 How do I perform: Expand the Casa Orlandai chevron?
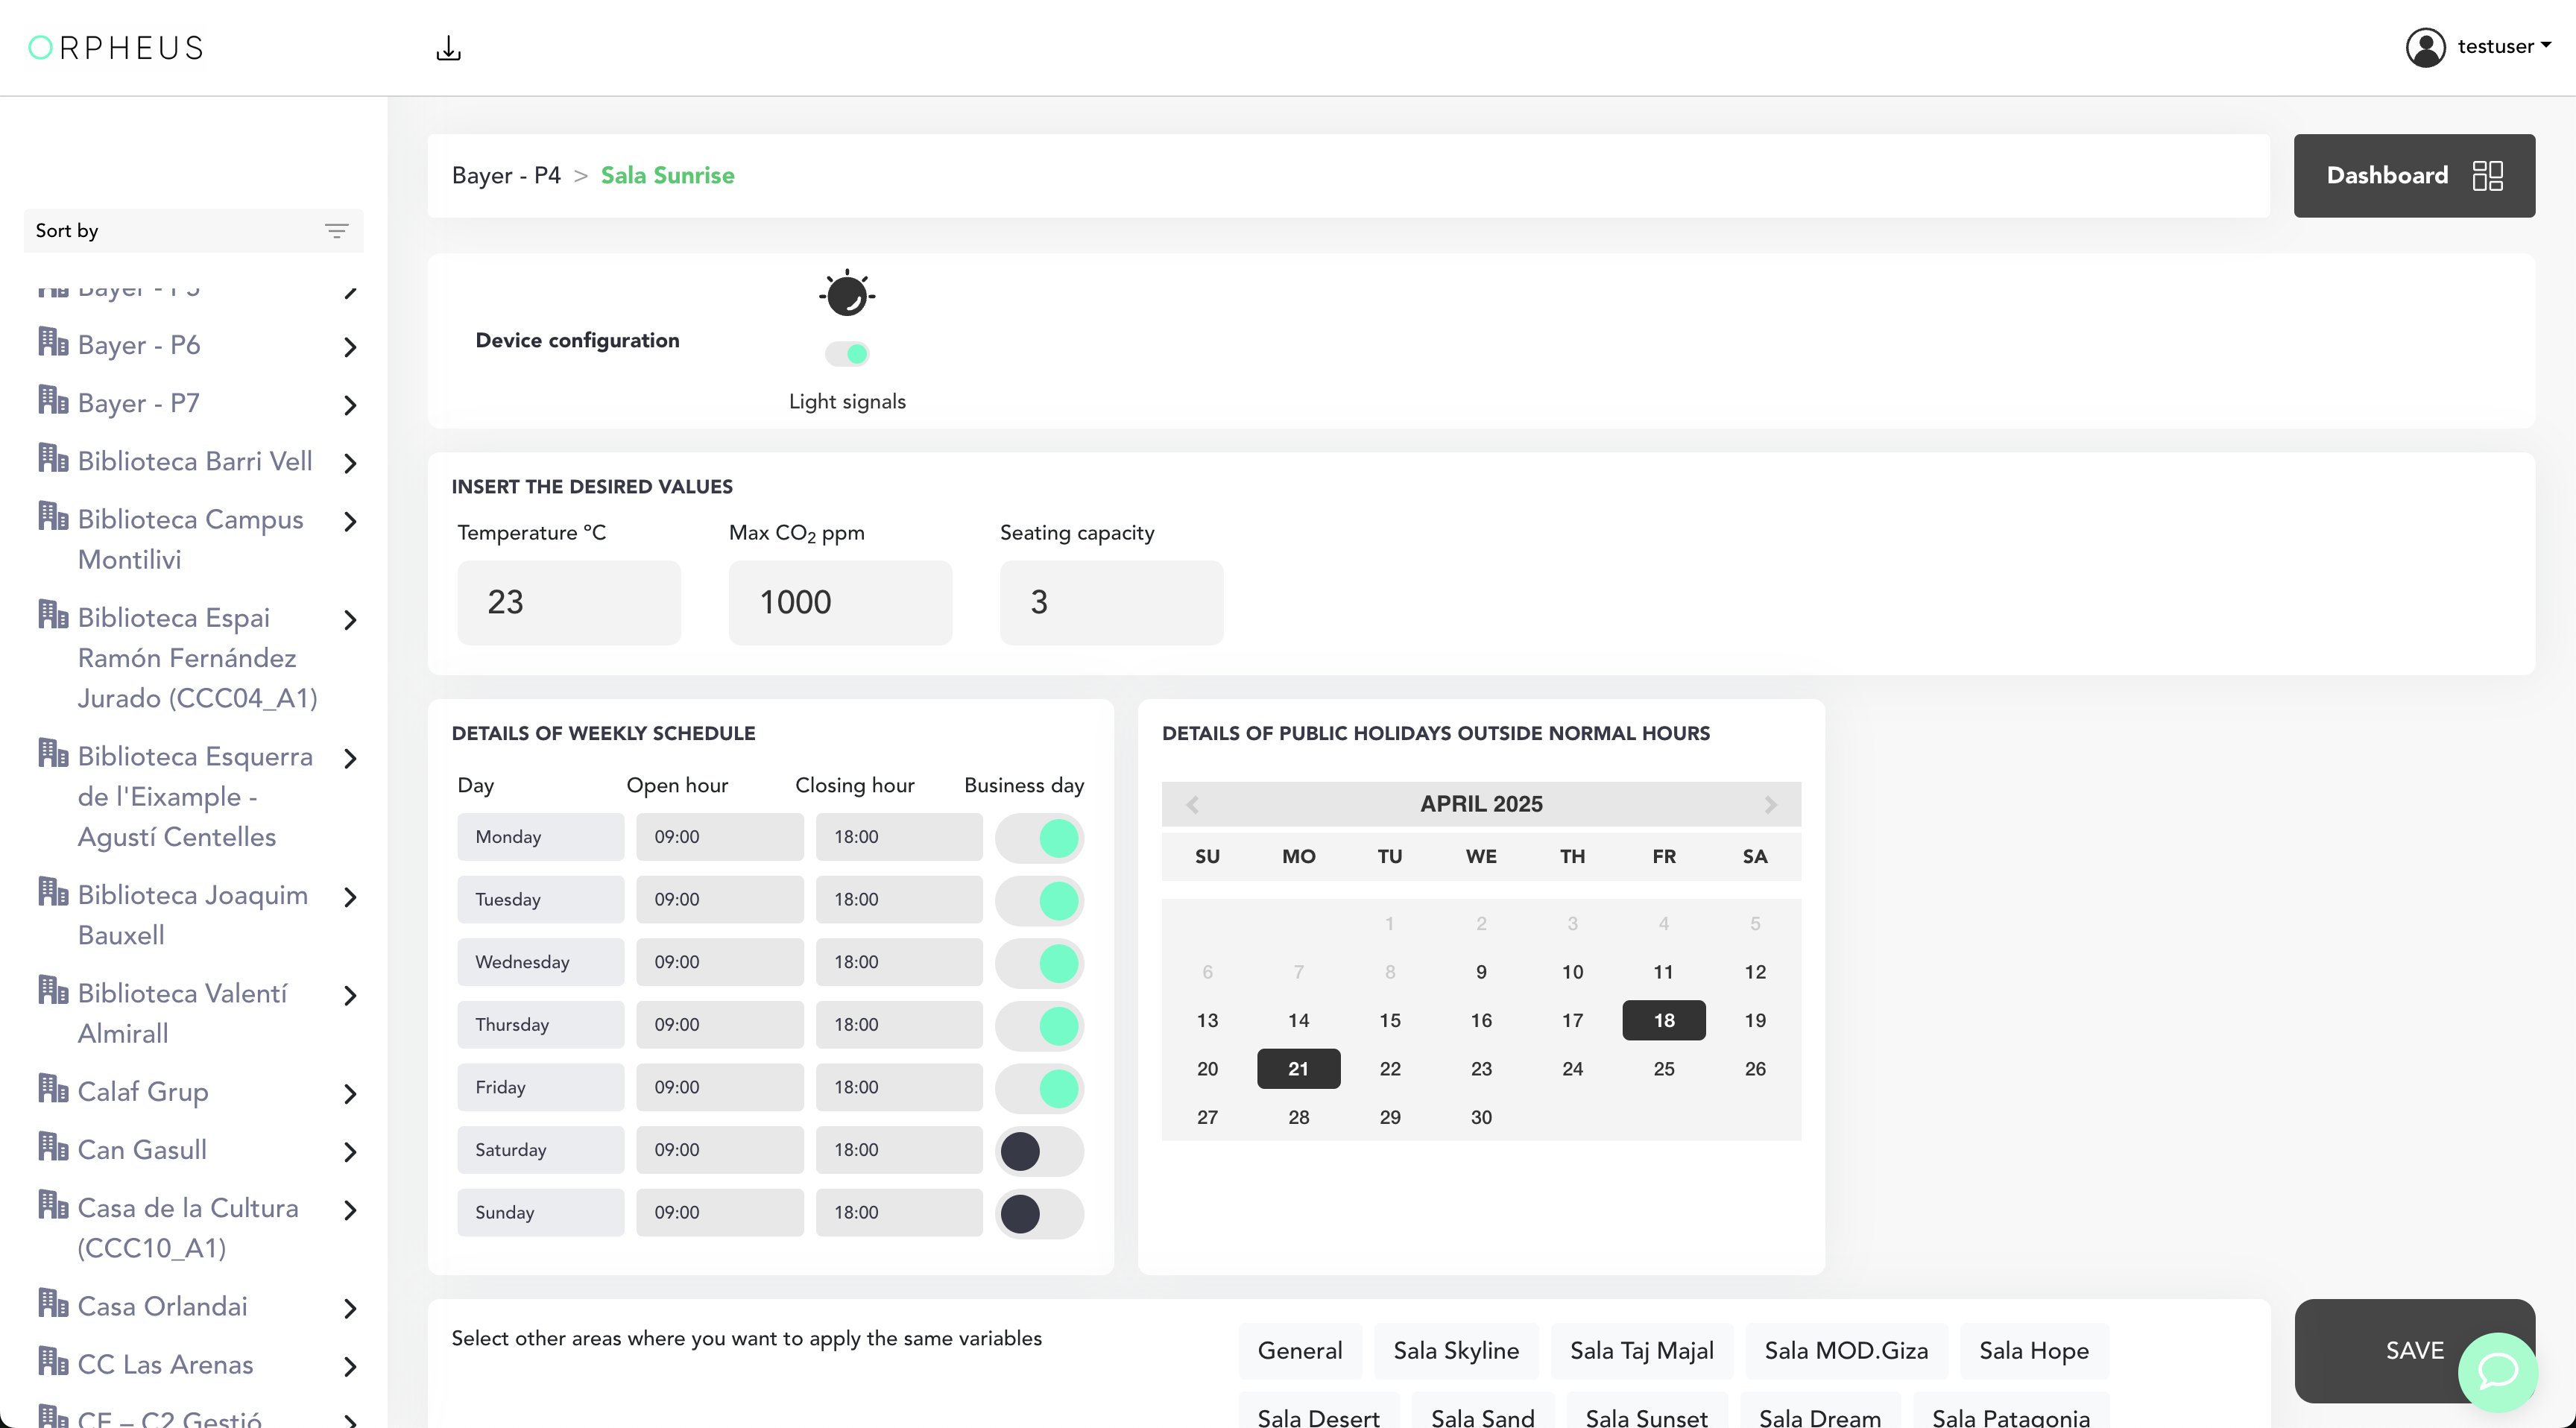click(350, 1308)
